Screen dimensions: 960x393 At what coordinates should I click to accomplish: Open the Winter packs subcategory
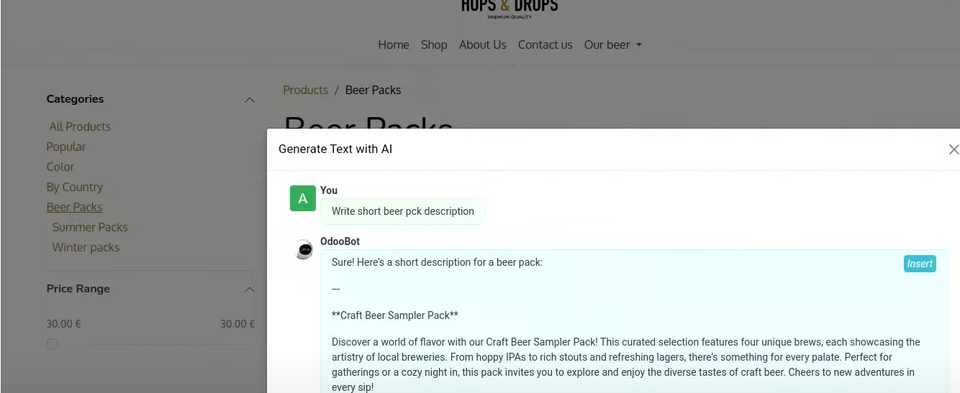[86, 247]
